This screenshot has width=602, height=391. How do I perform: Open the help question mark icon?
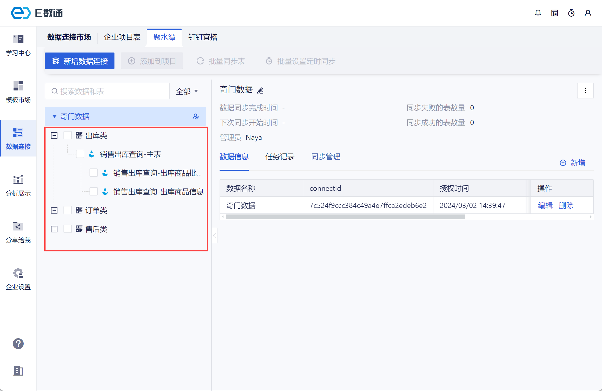[x=18, y=344]
